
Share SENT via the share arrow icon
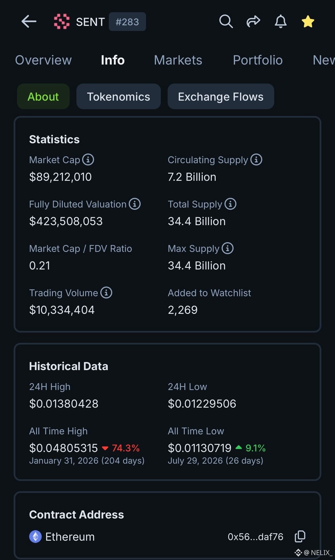point(253,22)
